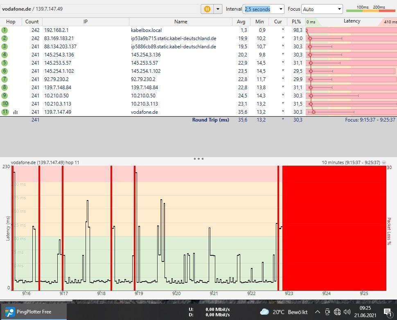Viewport: 397px width, 320px height.
Task: Click the U: D: network speed meter in taskbar
Action: [209, 312]
